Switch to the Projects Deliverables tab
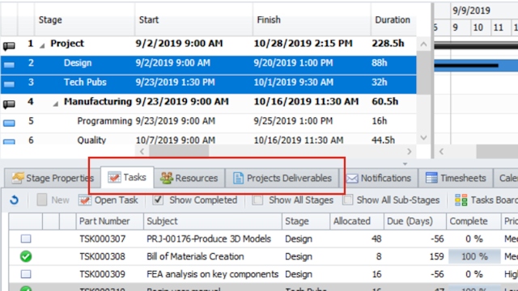 tap(282, 178)
